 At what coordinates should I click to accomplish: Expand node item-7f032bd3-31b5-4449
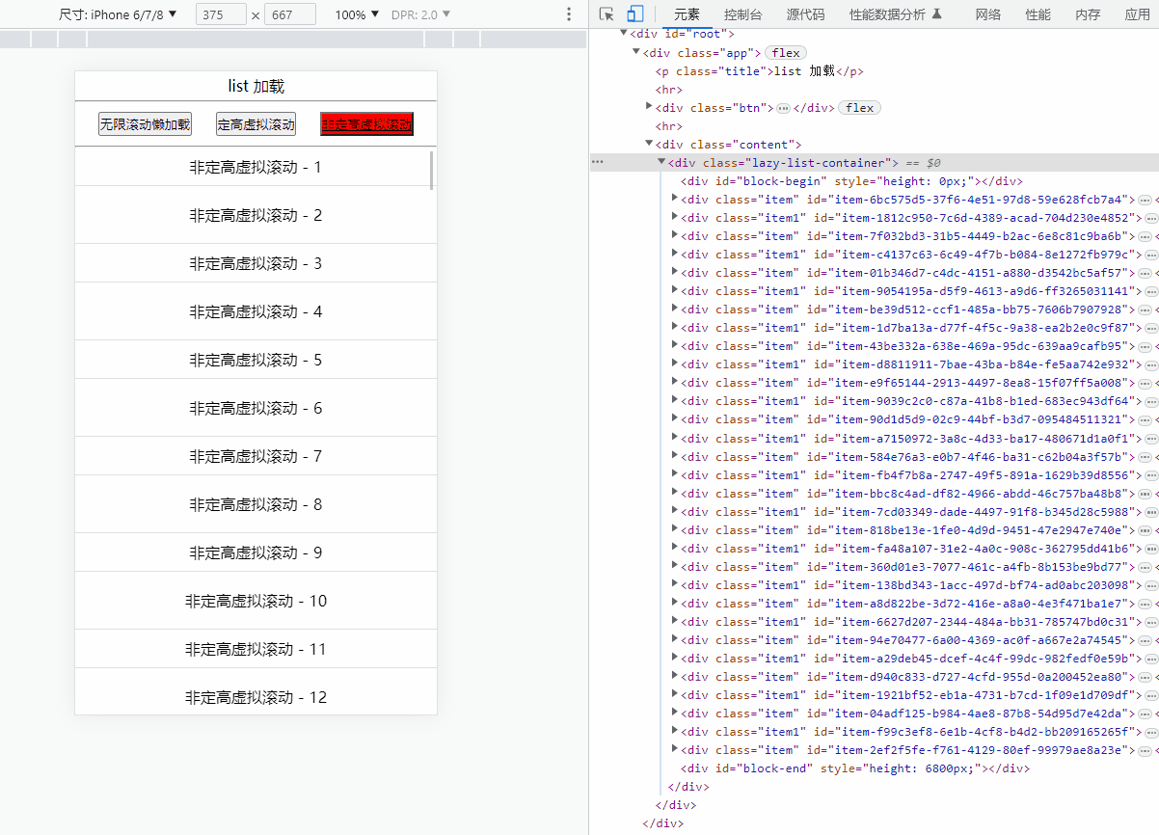674,235
